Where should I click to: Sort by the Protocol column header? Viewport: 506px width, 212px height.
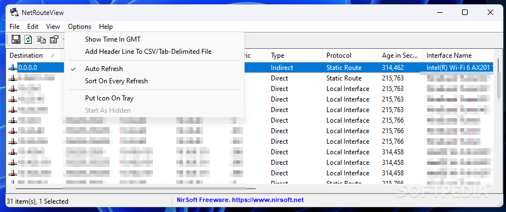tap(350, 55)
